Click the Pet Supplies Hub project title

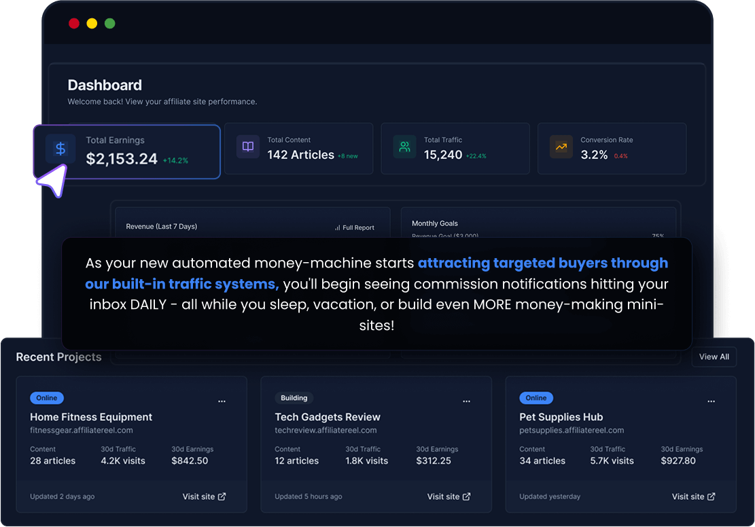(561, 417)
